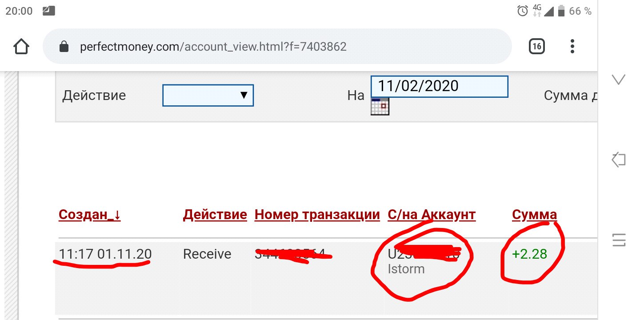Click the 11/02/2020 date input field
Image resolution: width=640 pixels, height=320 pixels.
coord(440,86)
